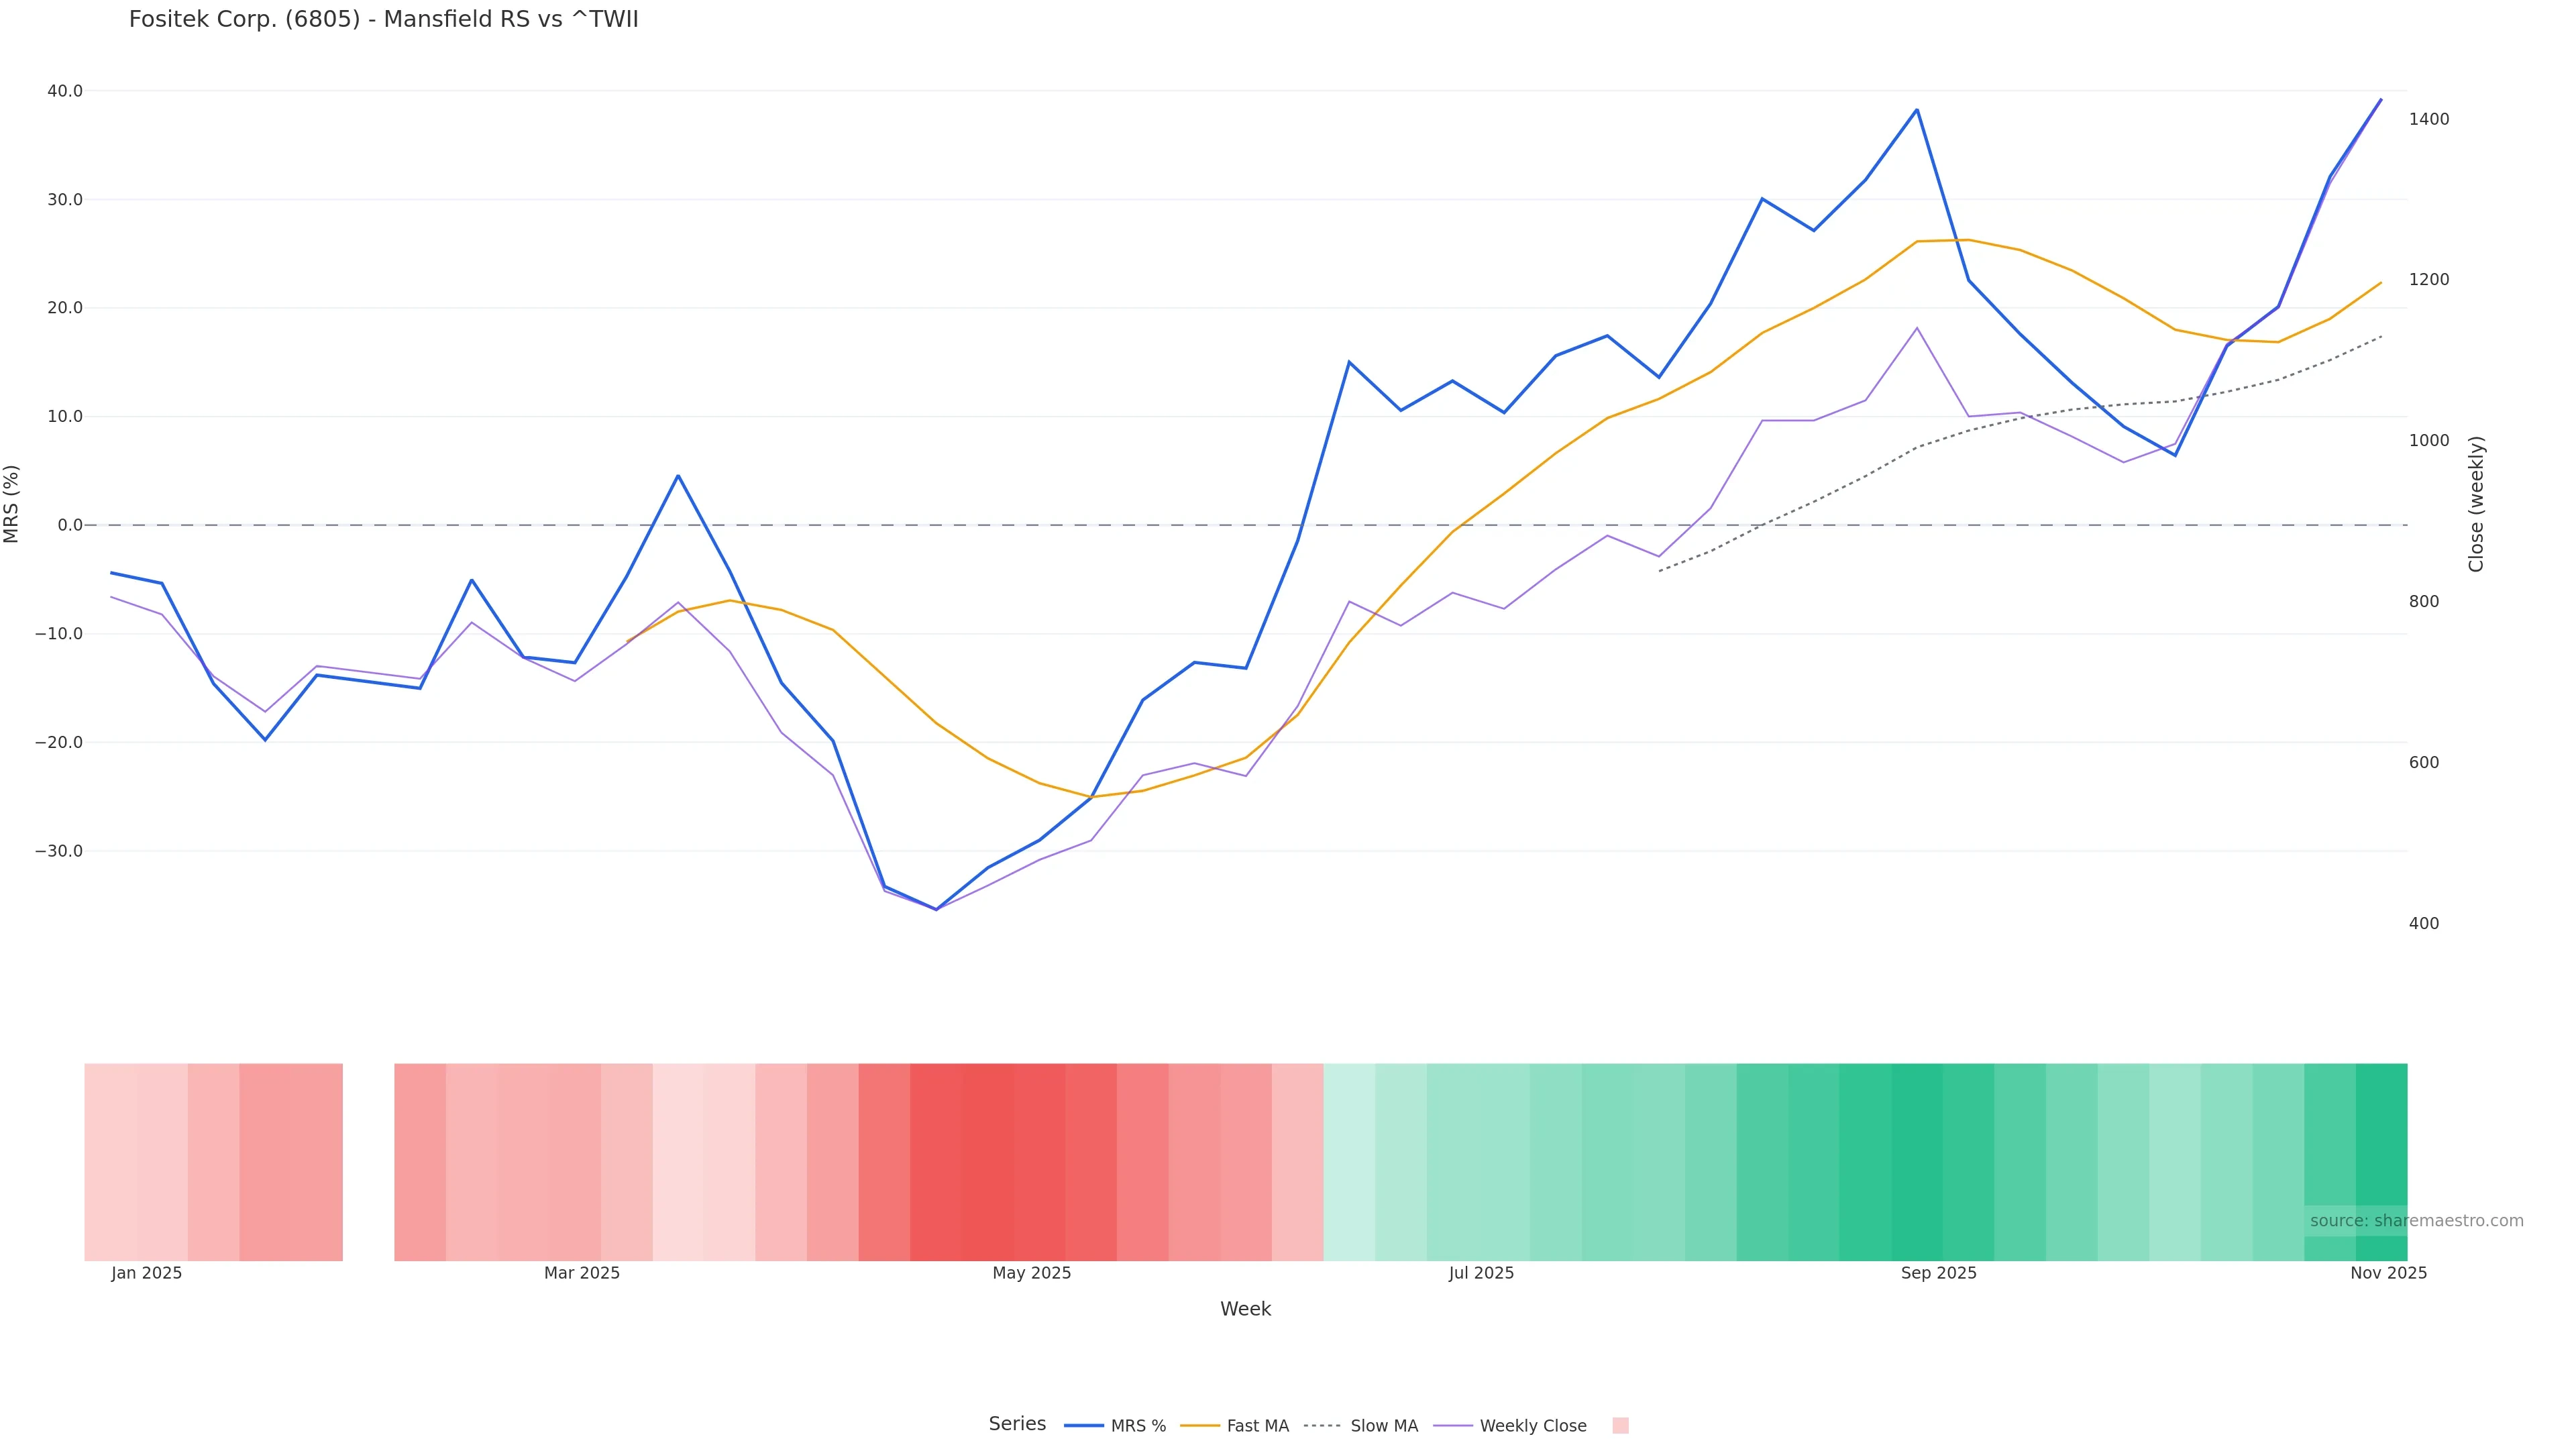The image size is (2576, 1449).
Task: Click the pink square legend swatch
Action: [1620, 1425]
